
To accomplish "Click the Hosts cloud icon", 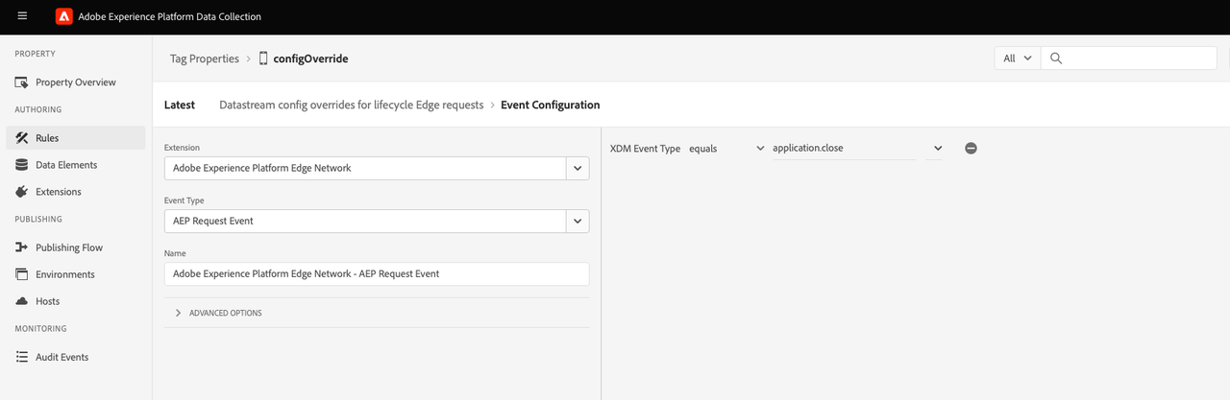I will 22,301.
